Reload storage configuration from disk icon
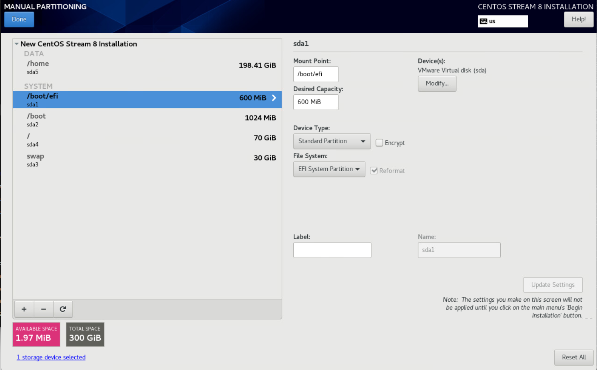The height and width of the screenshot is (370, 597). point(63,309)
